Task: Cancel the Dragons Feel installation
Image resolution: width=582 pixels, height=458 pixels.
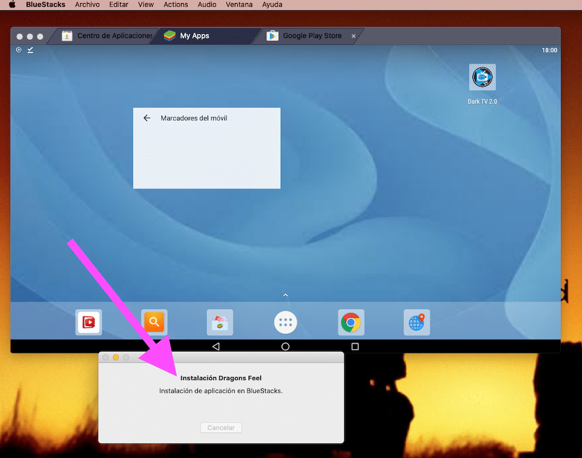Action: (x=220, y=427)
